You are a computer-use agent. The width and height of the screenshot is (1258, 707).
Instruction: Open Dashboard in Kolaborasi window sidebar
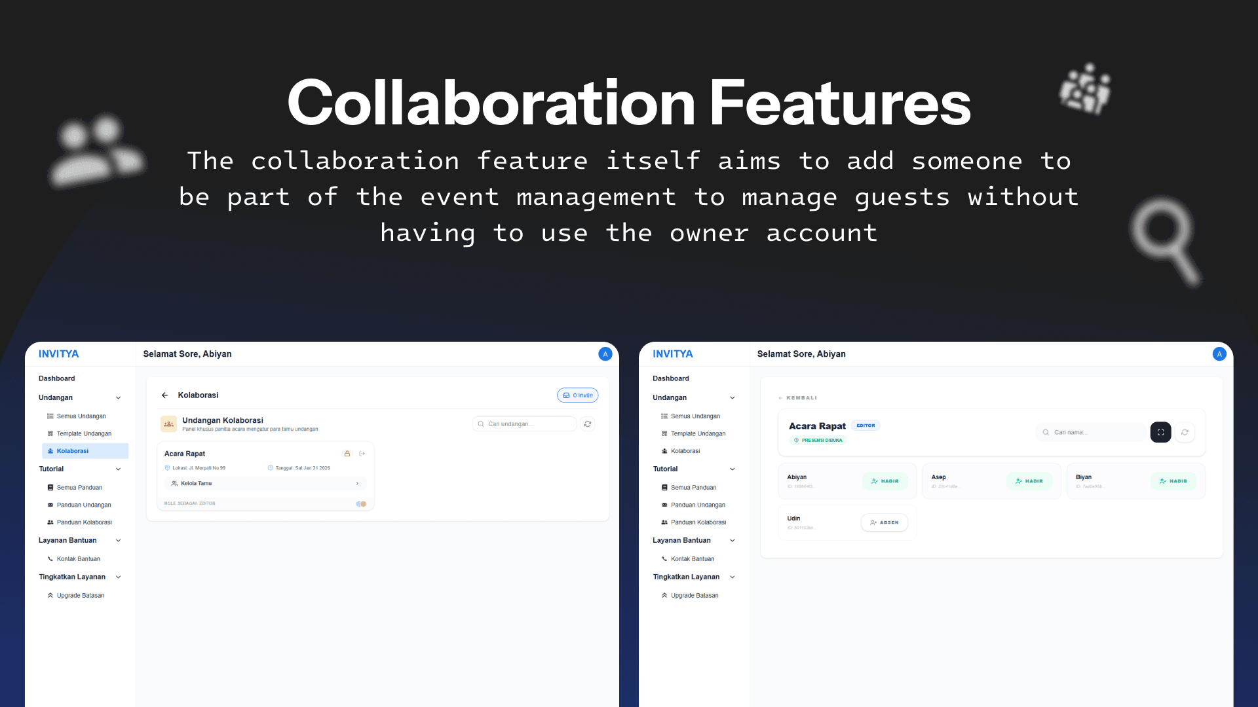57,378
